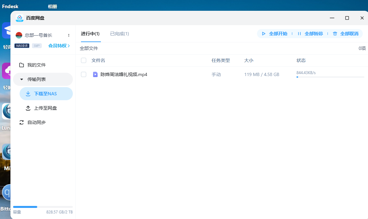Click 相册 in the top menu bar
Viewport: 368px width, 219px height.
[52, 6]
